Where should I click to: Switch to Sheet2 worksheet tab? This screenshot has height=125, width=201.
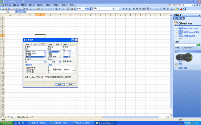(x=21, y=117)
